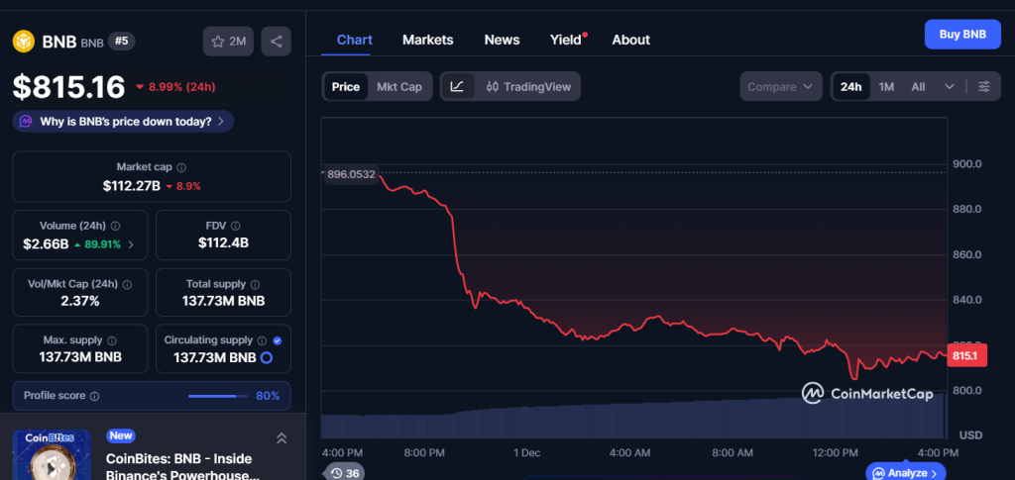Open the Compare dropdown

[x=781, y=87]
